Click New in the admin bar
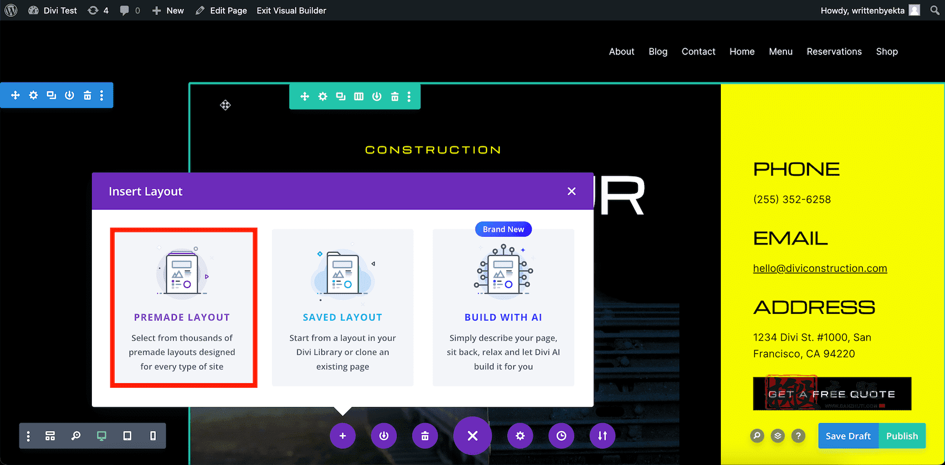The height and width of the screenshot is (465, 945). [x=168, y=10]
